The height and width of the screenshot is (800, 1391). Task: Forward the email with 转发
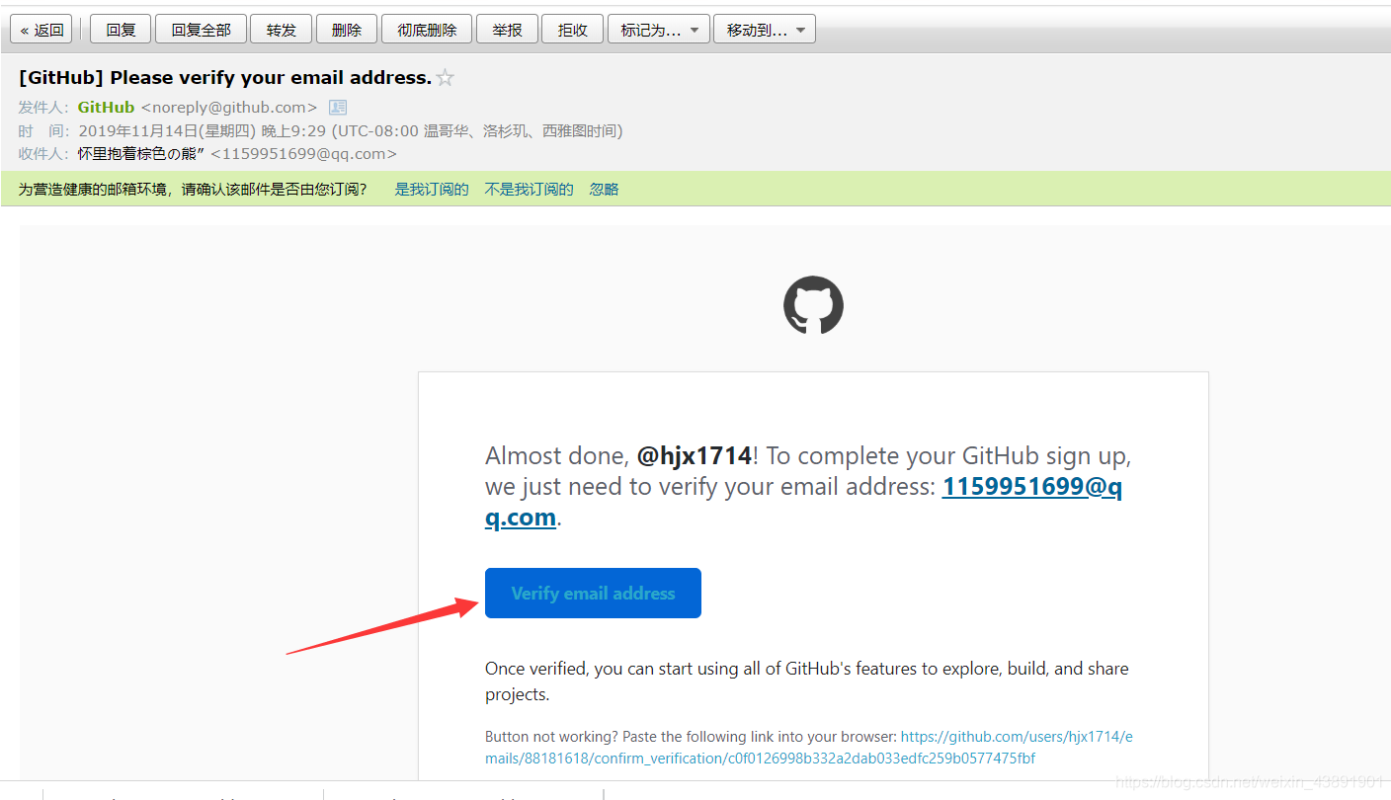(281, 30)
